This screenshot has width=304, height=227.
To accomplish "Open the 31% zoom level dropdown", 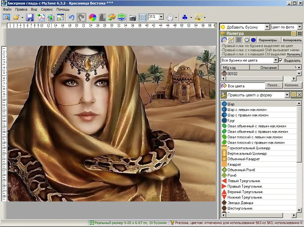I will (x=161, y=17).
